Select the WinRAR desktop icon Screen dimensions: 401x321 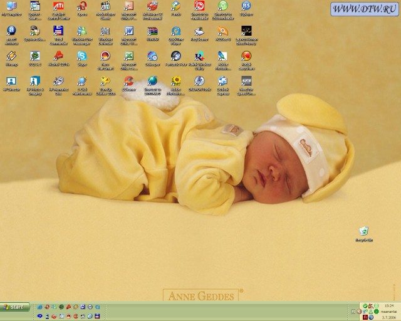(152, 33)
